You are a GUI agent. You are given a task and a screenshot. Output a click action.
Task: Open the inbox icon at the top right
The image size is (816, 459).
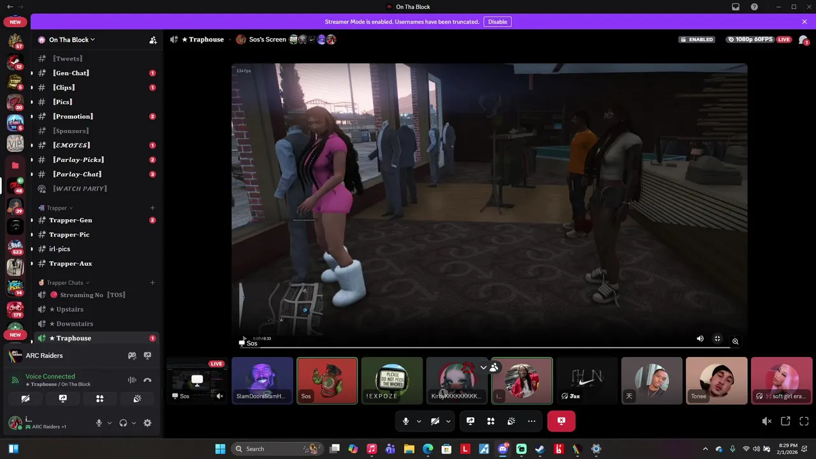tap(736, 7)
